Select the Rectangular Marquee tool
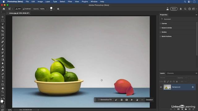Viewport: 198px width, 111px height. [x=2, y=20]
